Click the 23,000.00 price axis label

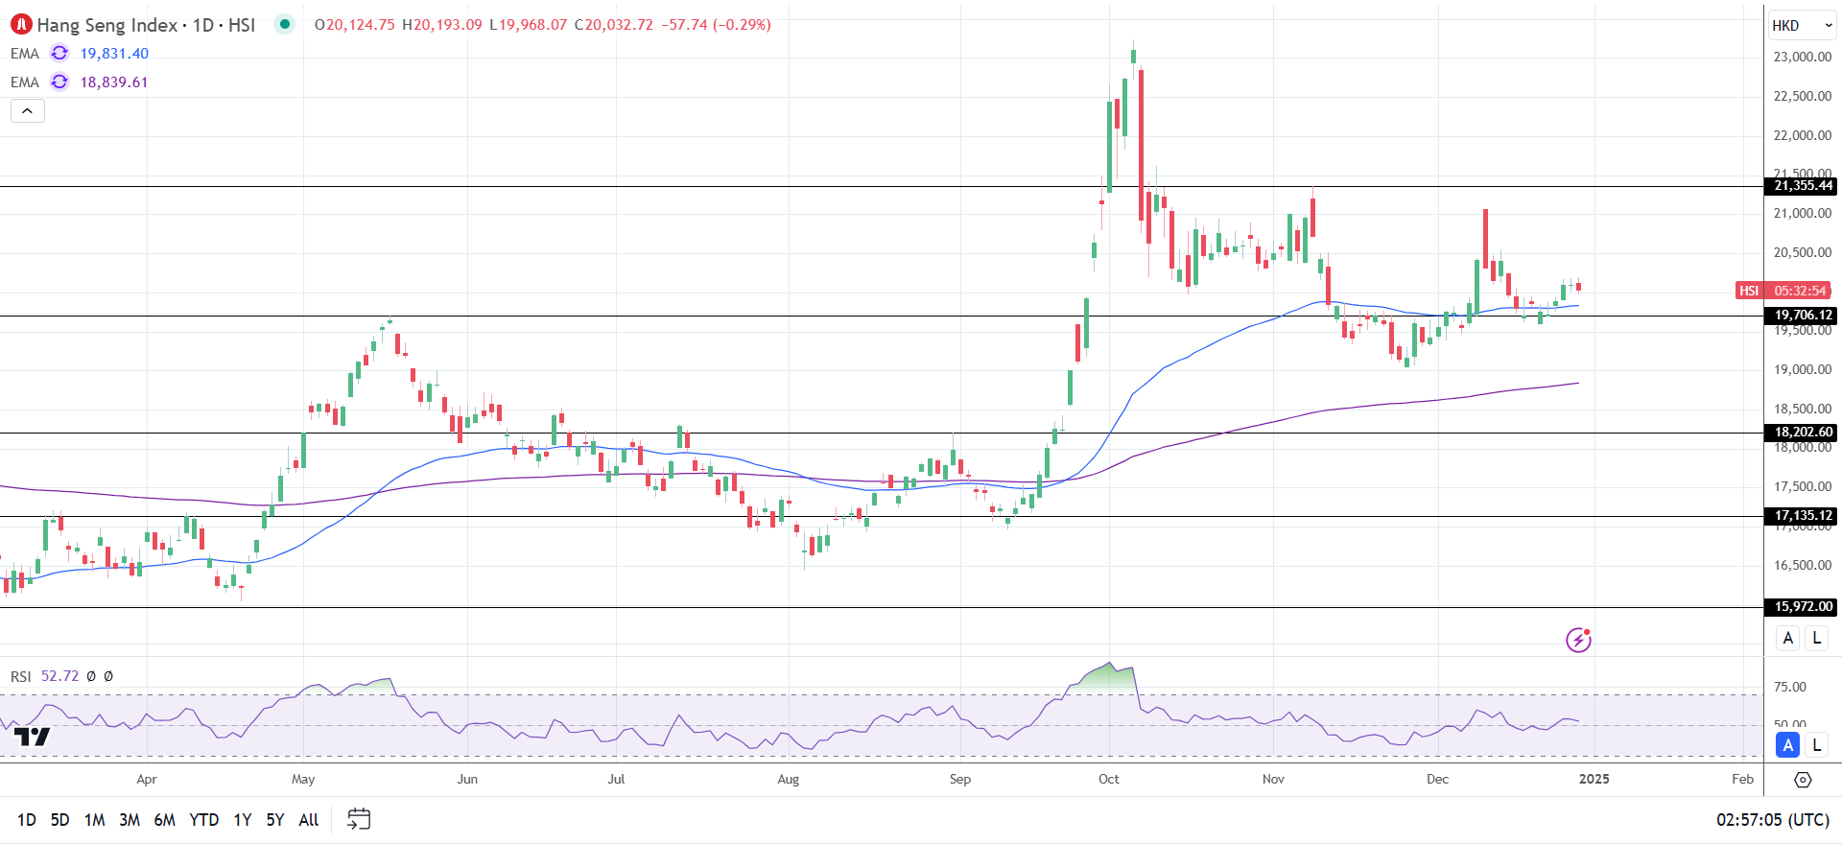(1803, 57)
